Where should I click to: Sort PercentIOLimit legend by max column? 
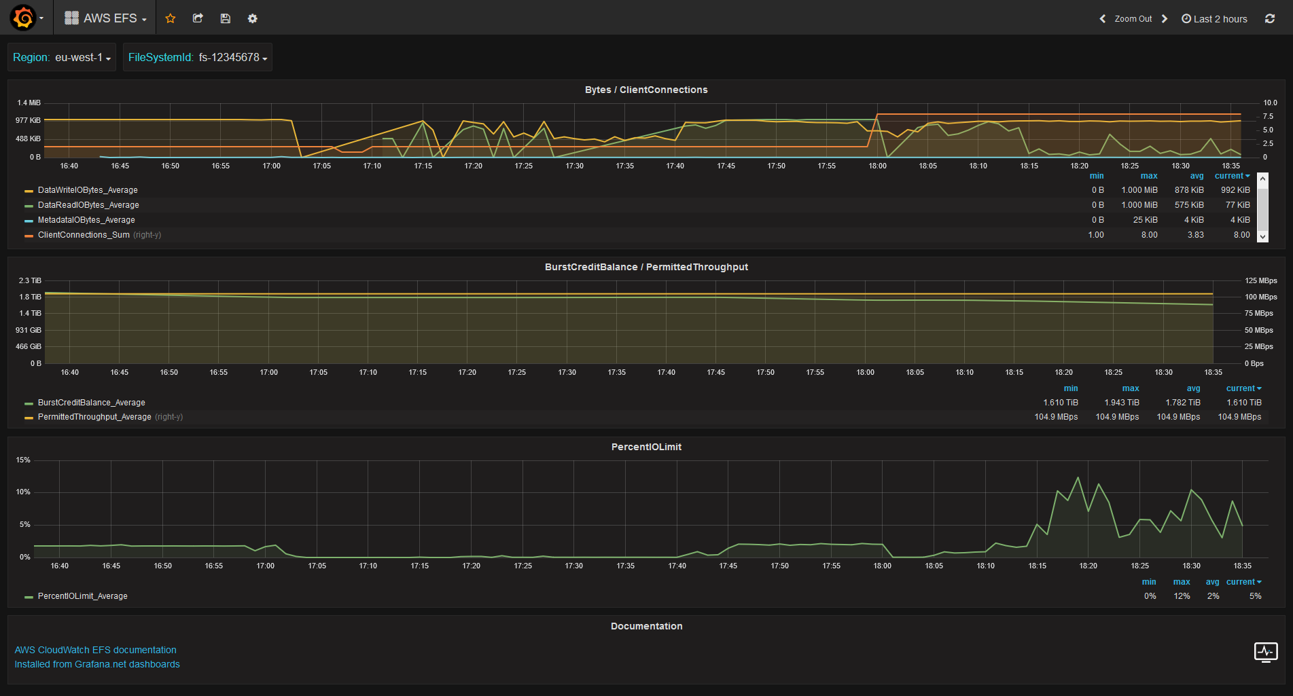pyautogui.click(x=1182, y=582)
